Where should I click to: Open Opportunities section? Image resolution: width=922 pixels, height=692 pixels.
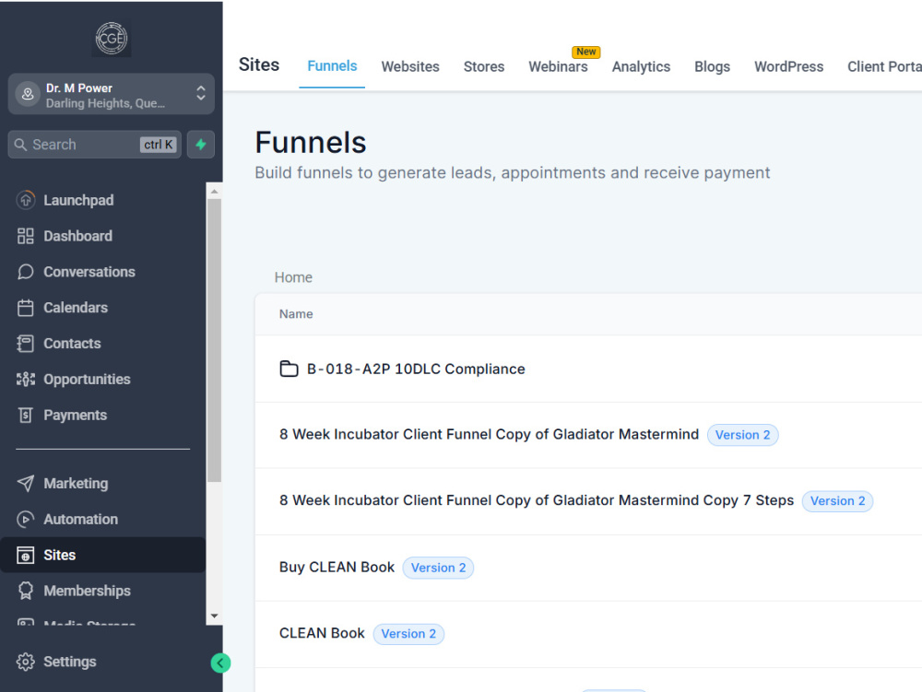click(x=87, y=380)
